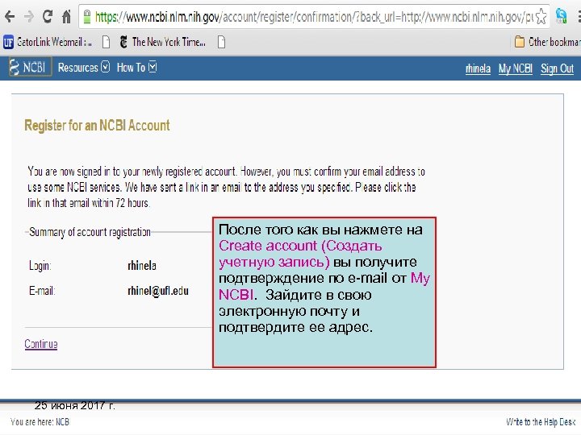Viewport: 581px width, 435px height.
Task: Go to My NCBI link
Action: [x=516, y=68]
